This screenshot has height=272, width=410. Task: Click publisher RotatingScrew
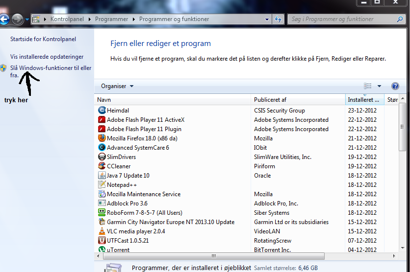[273, 240]
